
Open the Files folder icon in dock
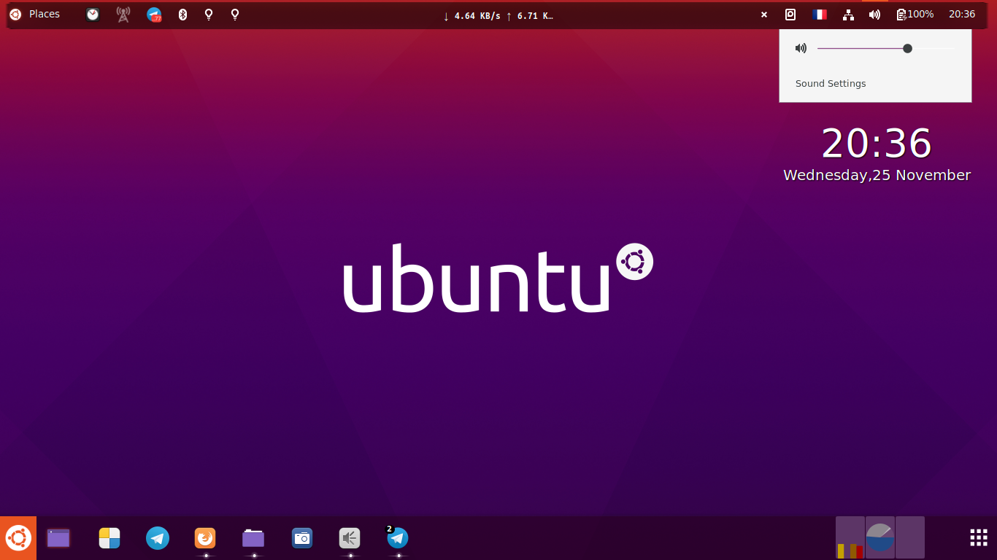click(253, 538)
